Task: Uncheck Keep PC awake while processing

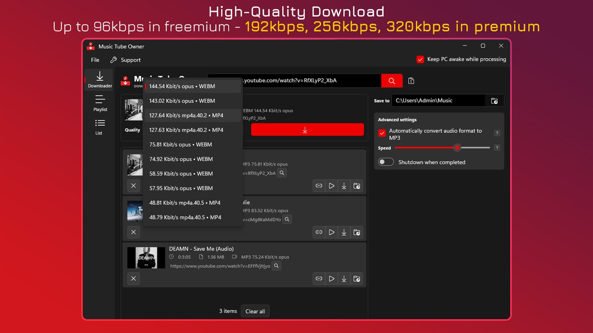Action: (420, 59)
